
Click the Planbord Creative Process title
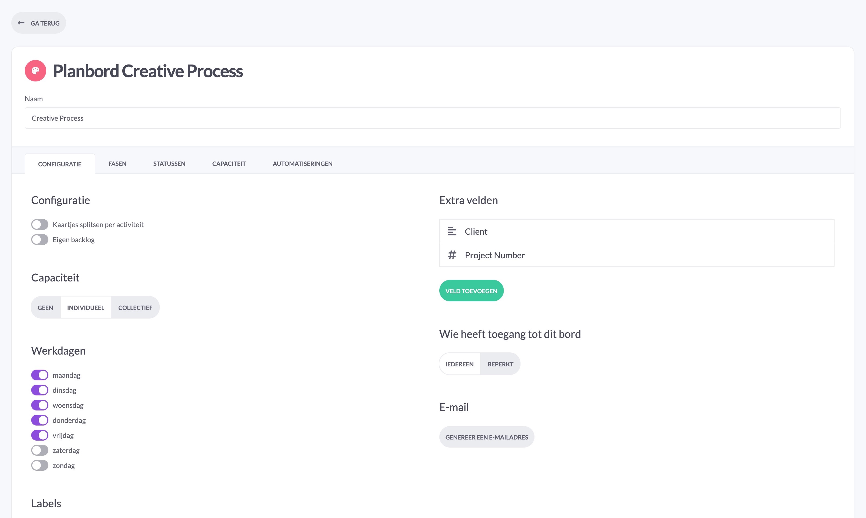pos(148,71)
